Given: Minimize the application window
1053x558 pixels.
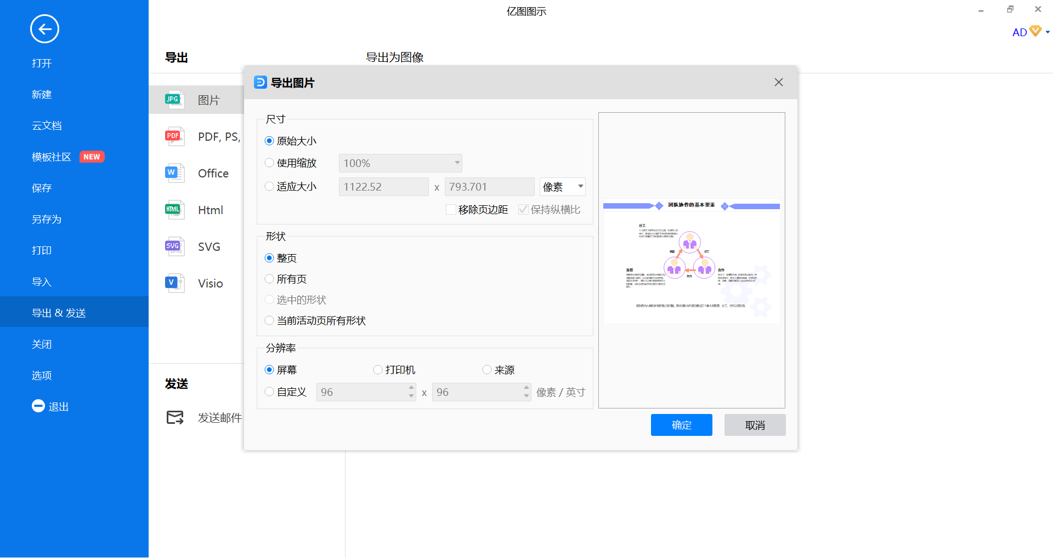Looking at the screenshot, I should 981,10.
